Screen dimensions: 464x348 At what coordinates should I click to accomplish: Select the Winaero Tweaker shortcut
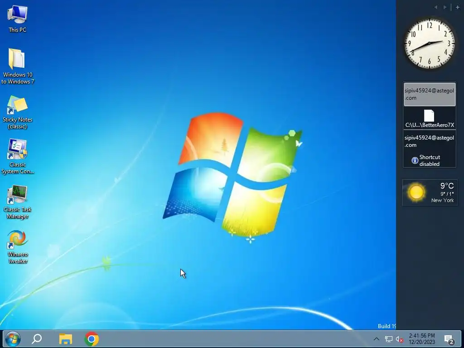coord(18,247)
